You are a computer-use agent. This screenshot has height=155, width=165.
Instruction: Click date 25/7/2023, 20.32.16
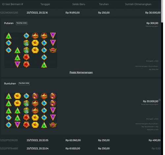pyautogui.click(x=37, y=13)
